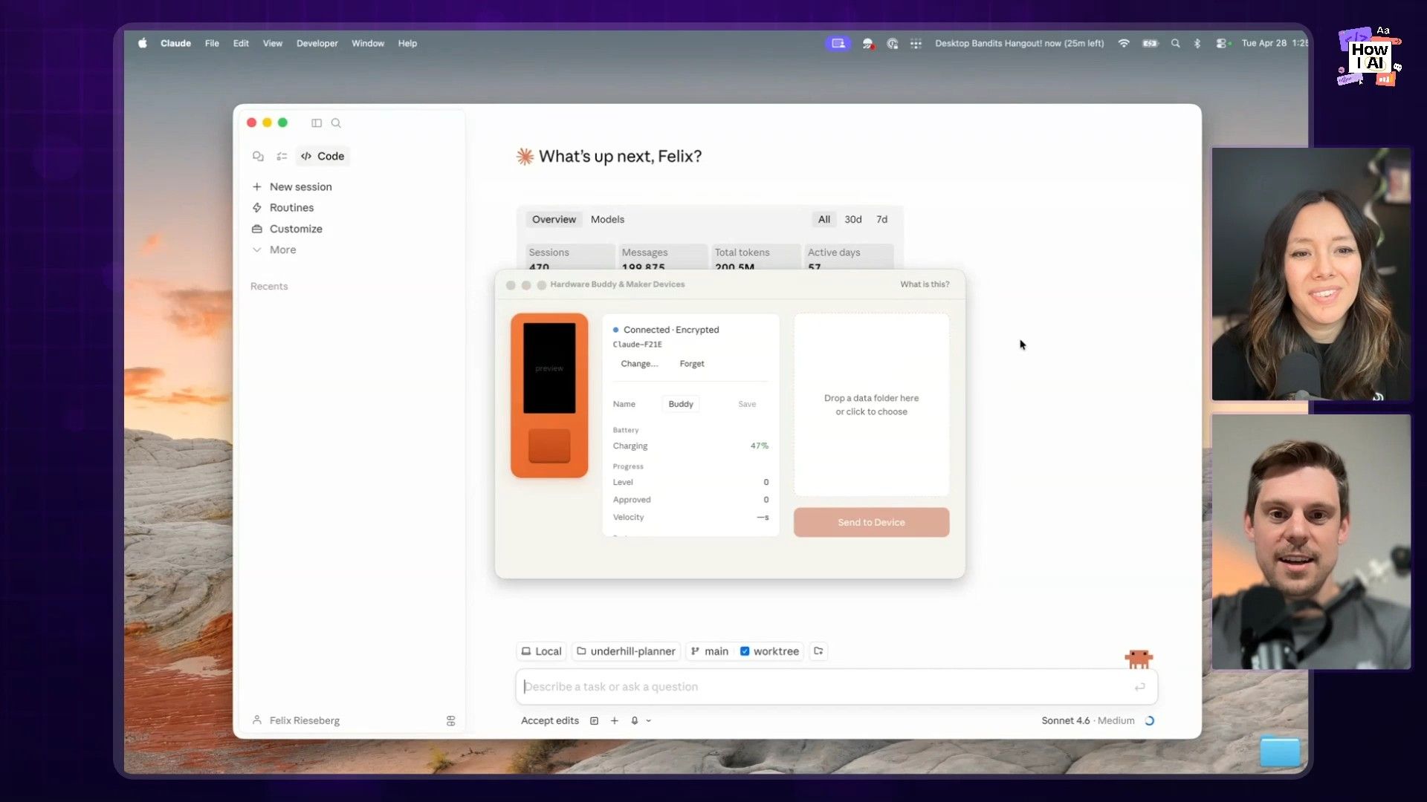This screenshot has height=802, width=1427.
Task: Switch to the Overview tab
Action: point(554,219)
